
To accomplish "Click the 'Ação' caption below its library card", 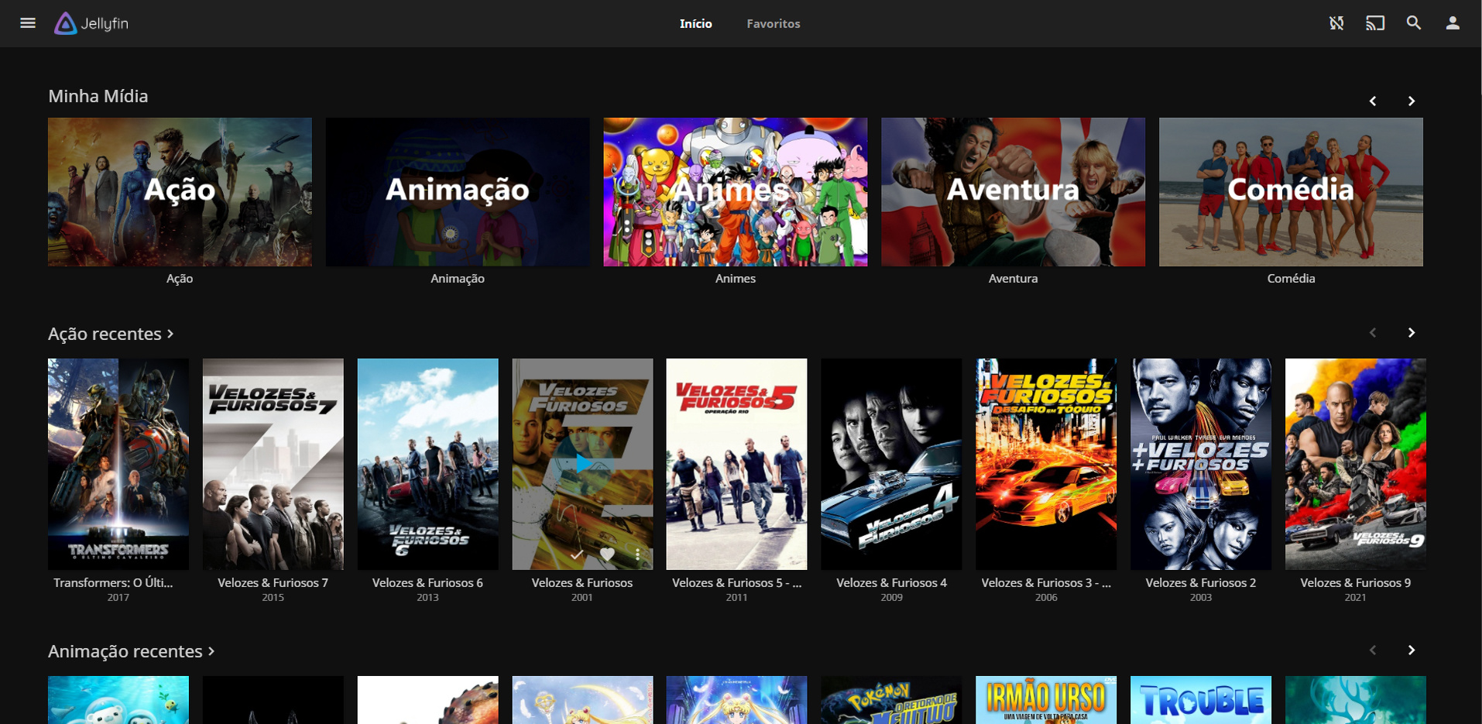I will coord(180,278).
